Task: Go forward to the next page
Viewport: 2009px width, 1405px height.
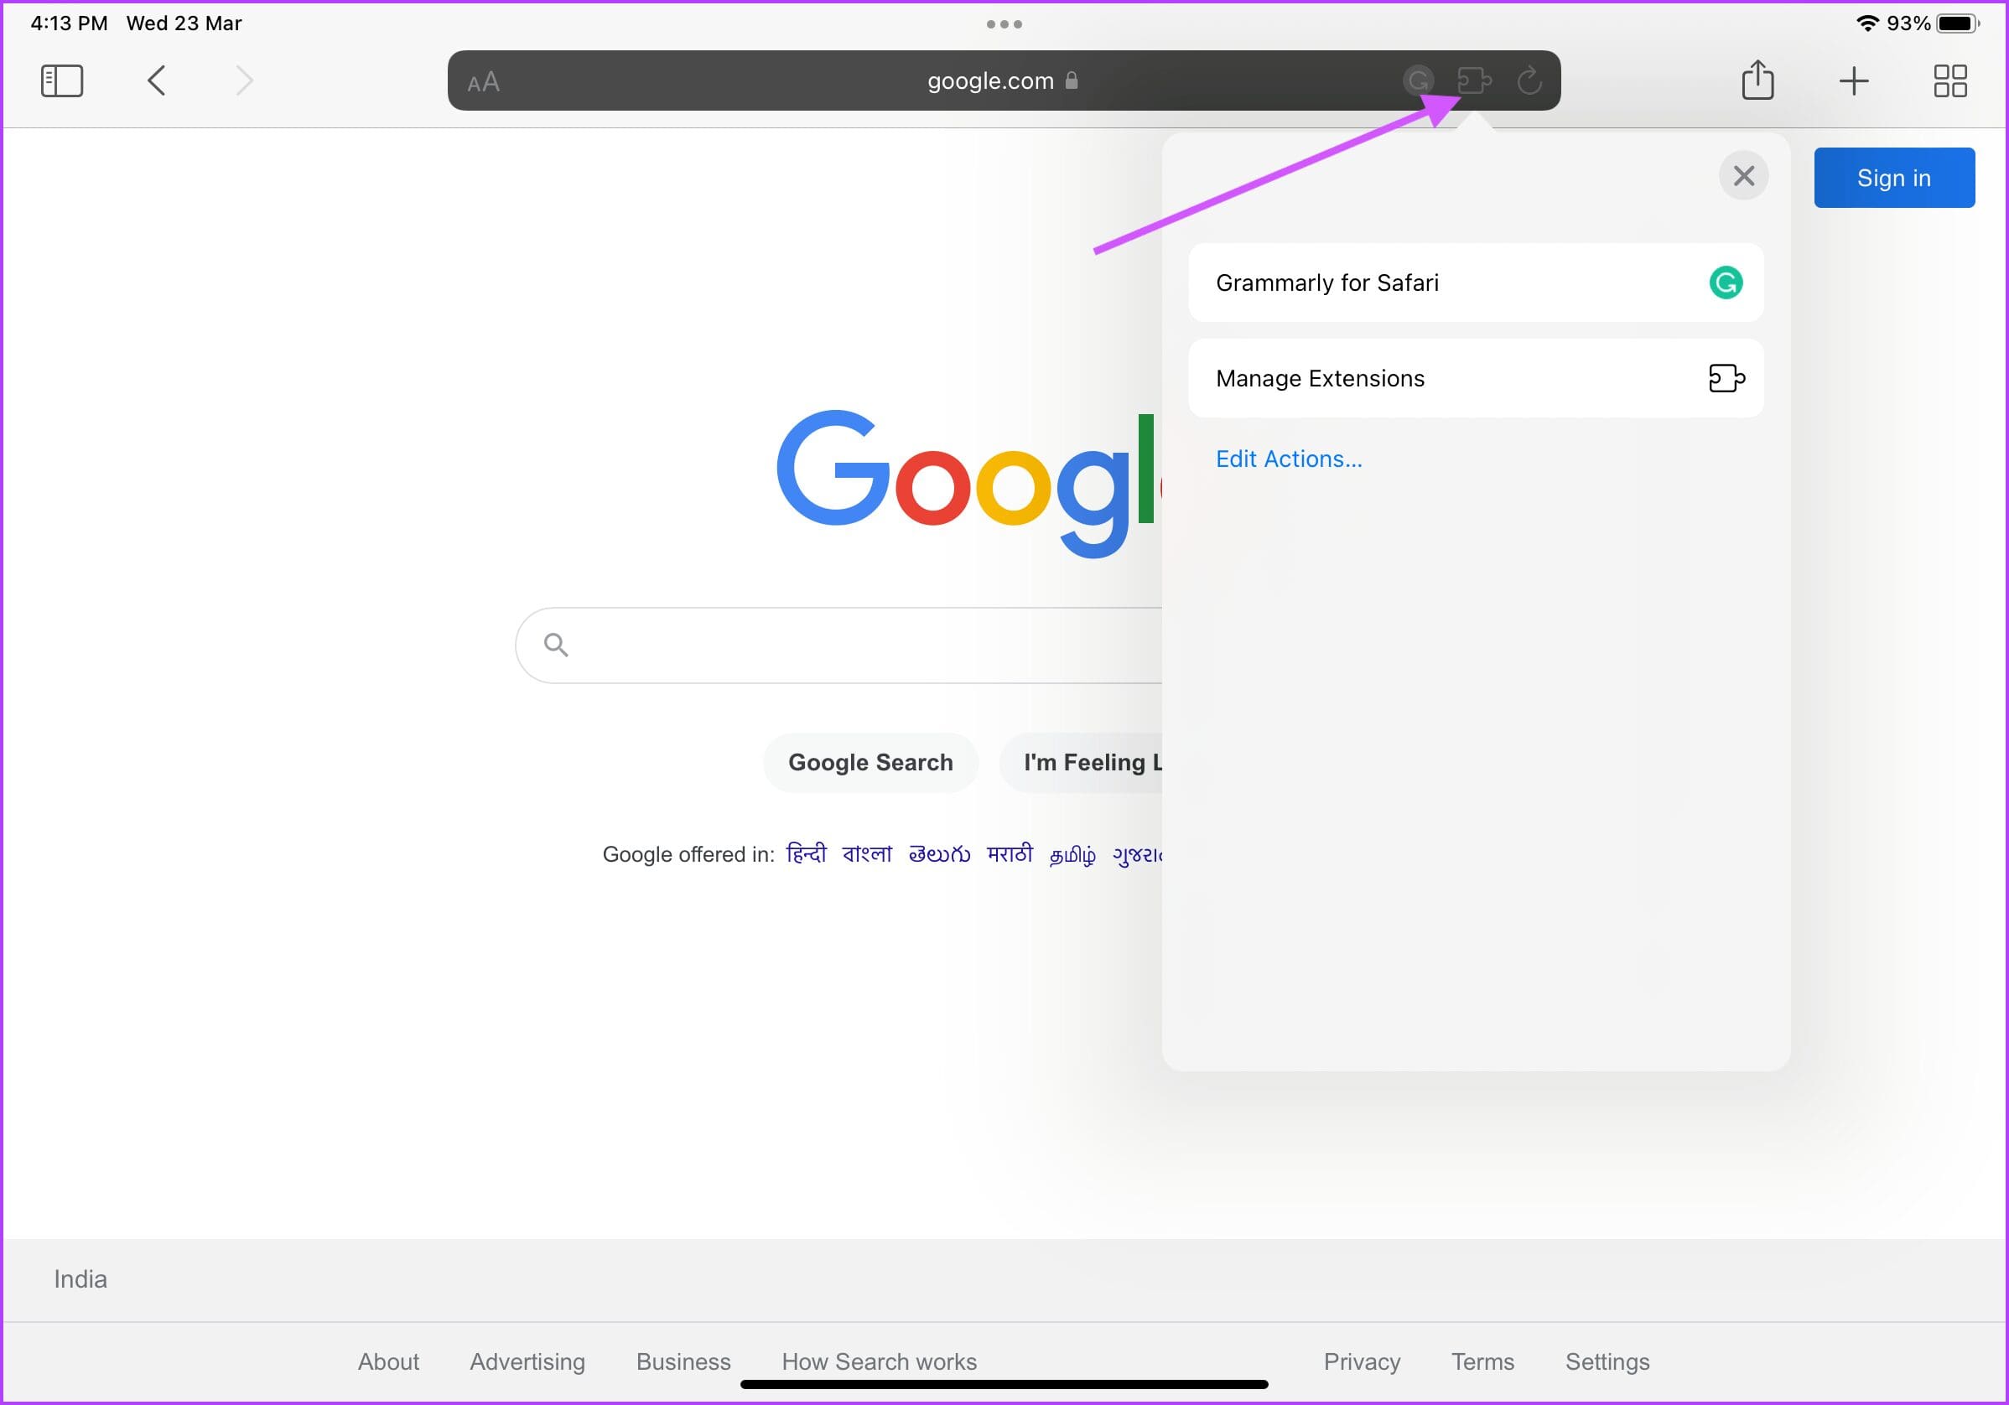Action: [244, 80]
